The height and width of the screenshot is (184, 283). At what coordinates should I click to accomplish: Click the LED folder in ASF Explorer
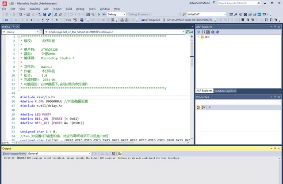205,37
